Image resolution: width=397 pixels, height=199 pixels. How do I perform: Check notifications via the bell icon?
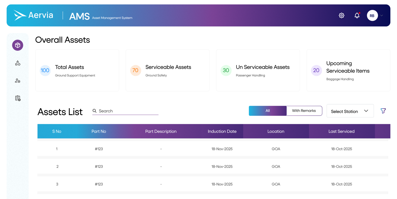tap(357, 15)
